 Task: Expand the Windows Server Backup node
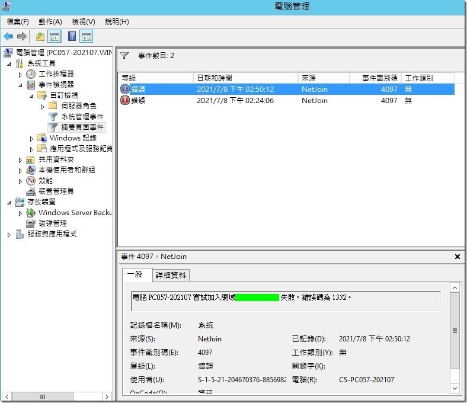coord(20,213)
